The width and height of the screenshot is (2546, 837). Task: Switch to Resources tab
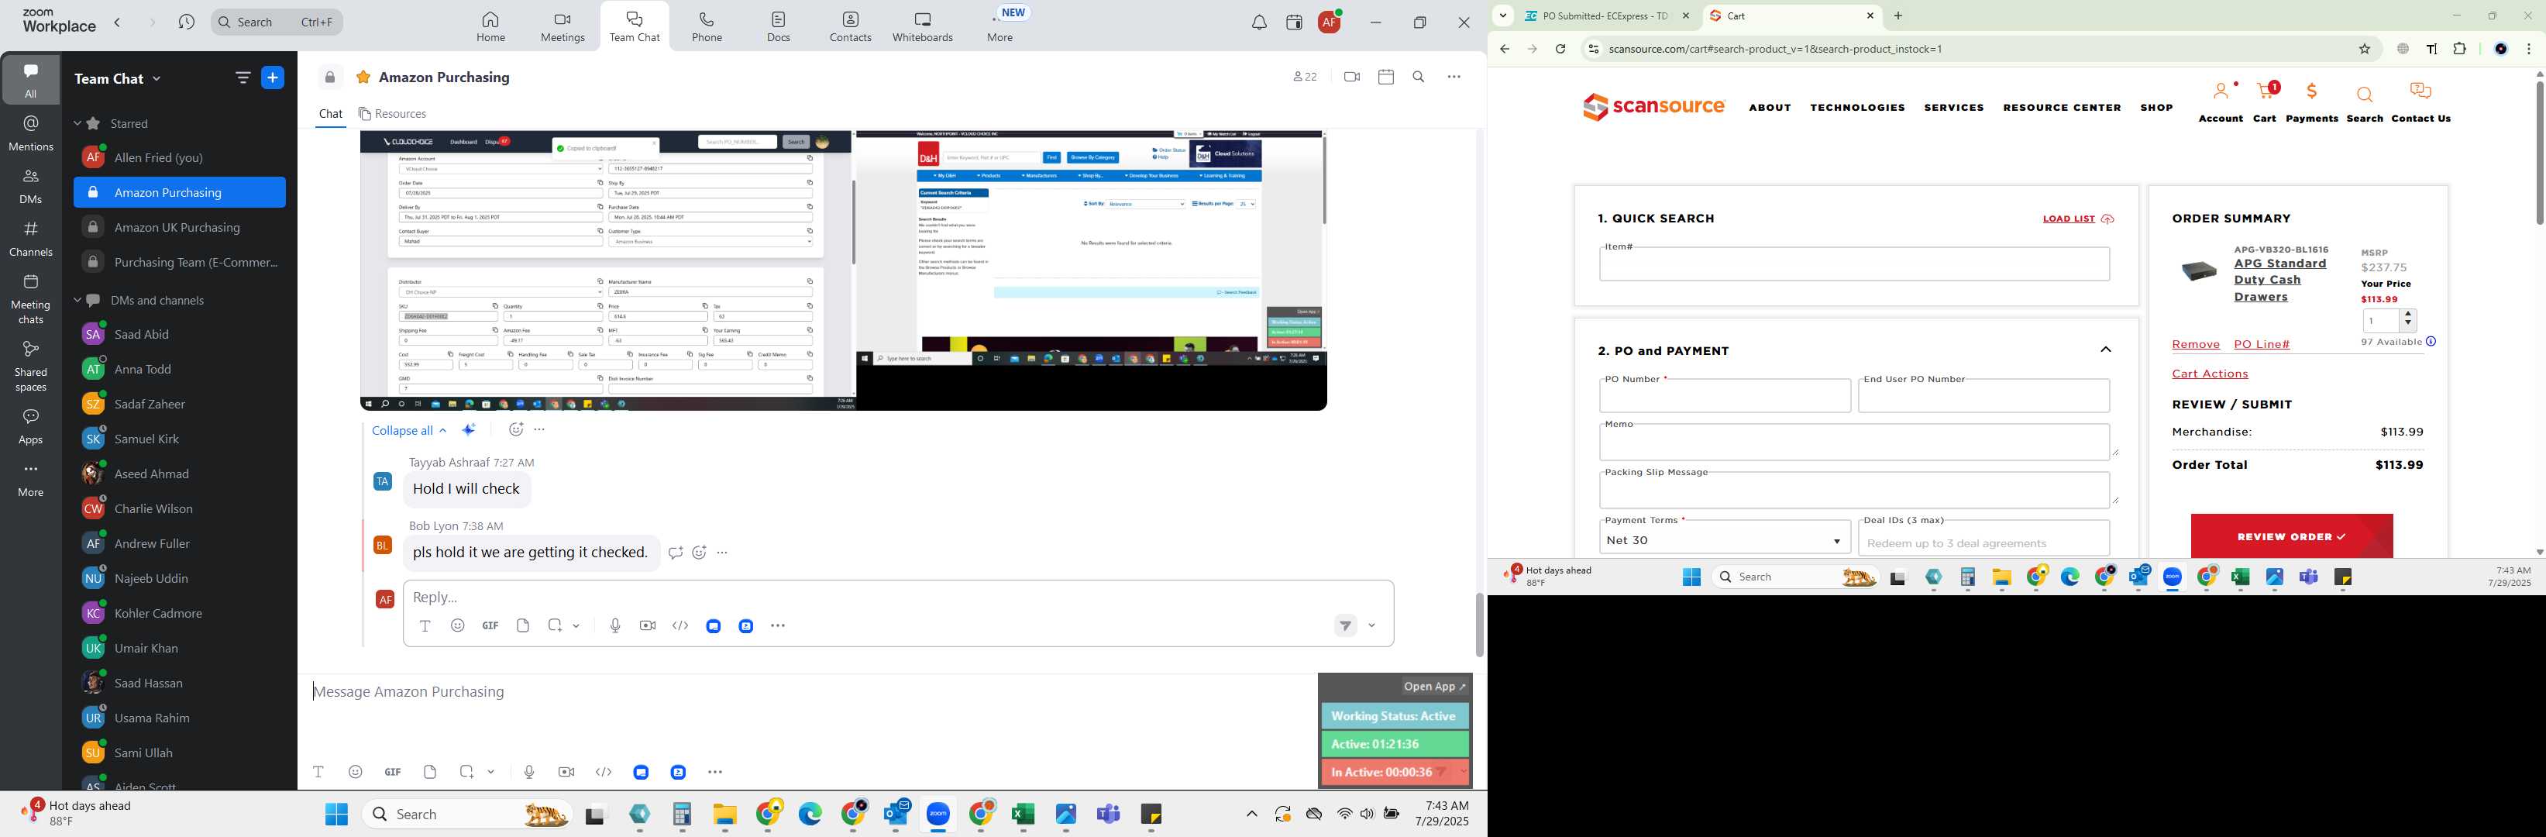394,114
